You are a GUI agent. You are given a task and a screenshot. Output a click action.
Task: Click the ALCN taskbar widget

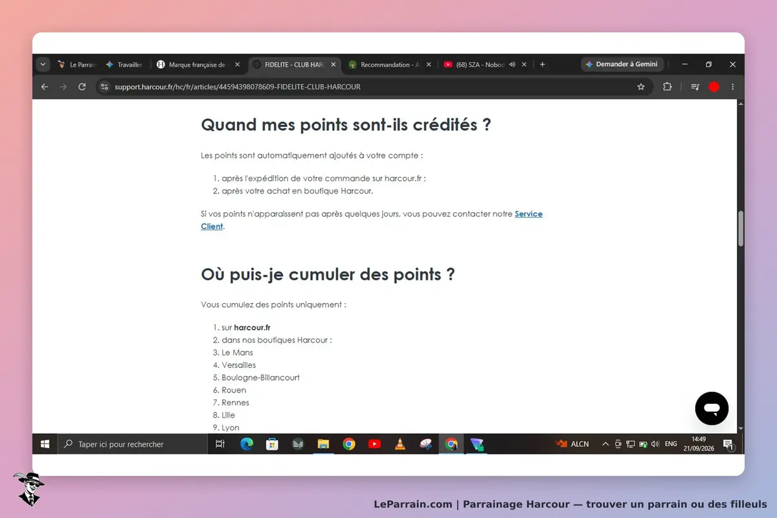coord(572,444)
